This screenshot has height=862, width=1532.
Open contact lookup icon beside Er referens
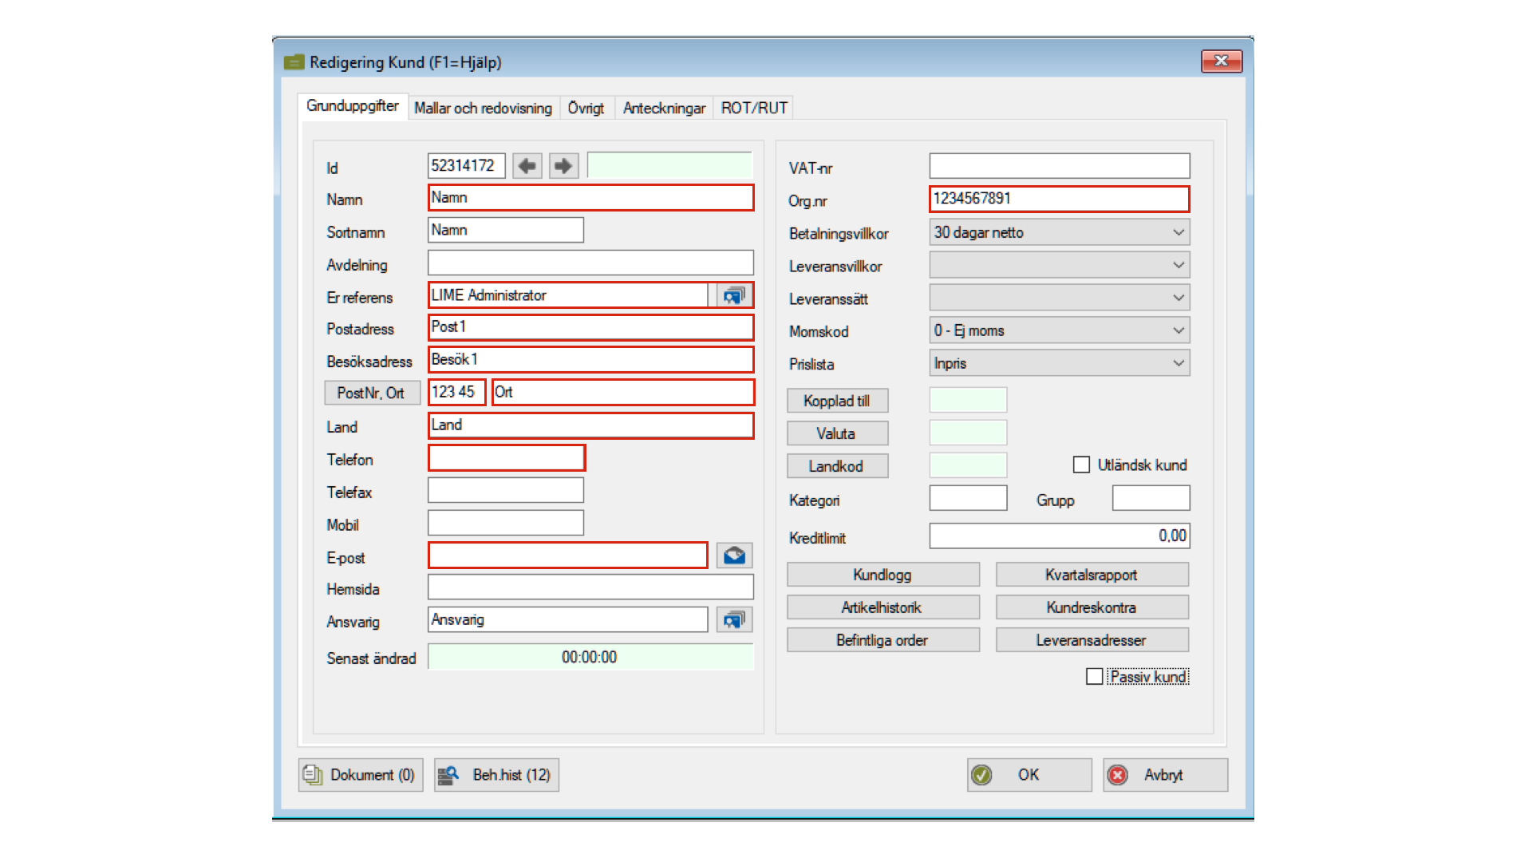coord(734,295)
